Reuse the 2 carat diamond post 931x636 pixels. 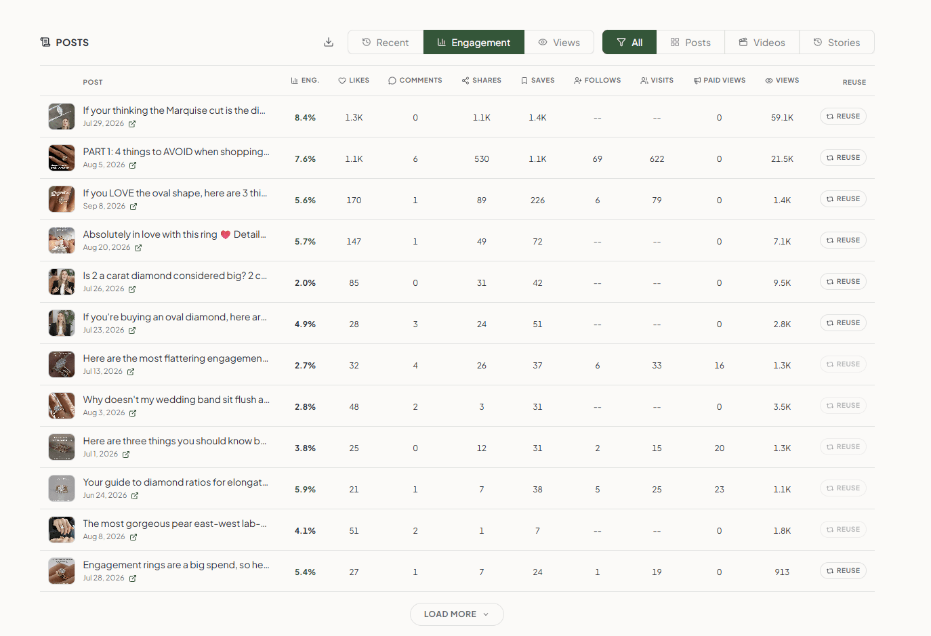pyautogui.click(x=843, y=282)
